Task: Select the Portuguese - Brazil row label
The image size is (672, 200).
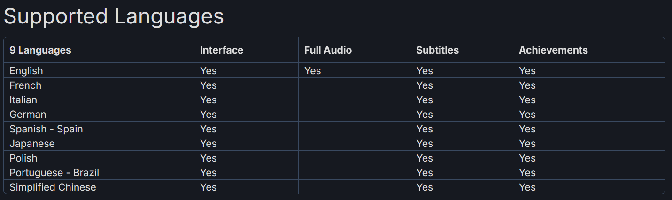Action: (x=54, y=173)
